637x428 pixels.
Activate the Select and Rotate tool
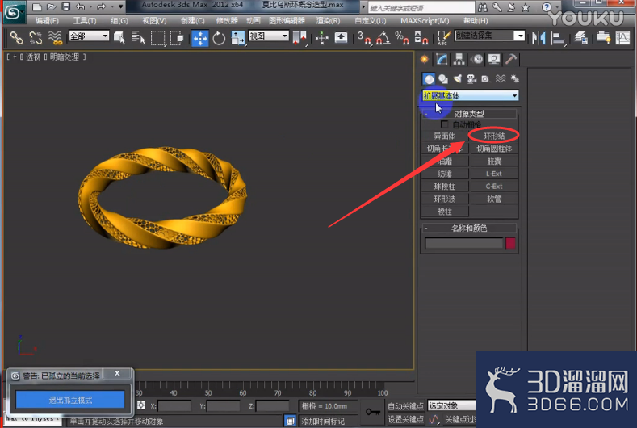[x=219, y=38]
